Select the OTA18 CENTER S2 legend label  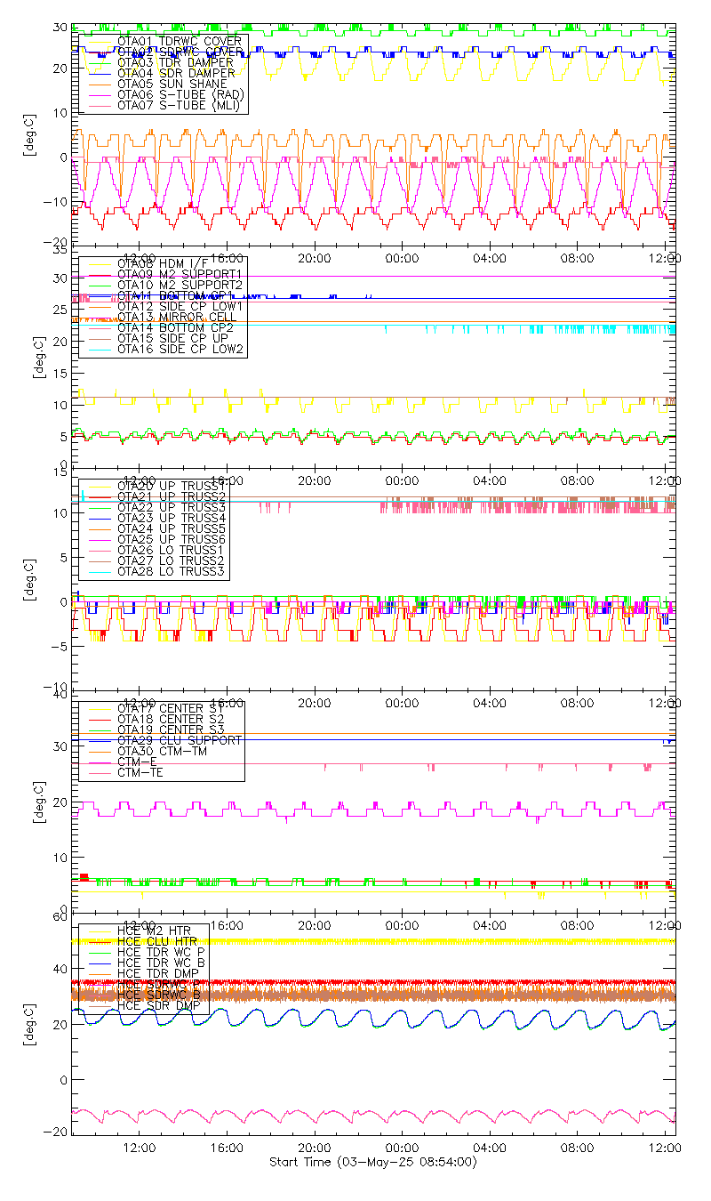[171, 719]
